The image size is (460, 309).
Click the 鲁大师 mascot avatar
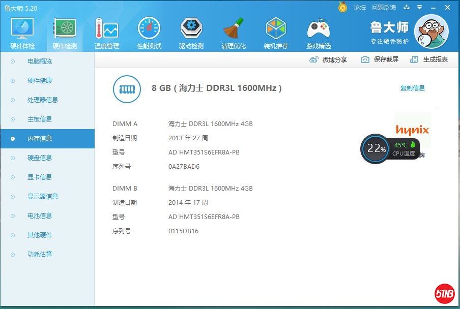[431, 32]
